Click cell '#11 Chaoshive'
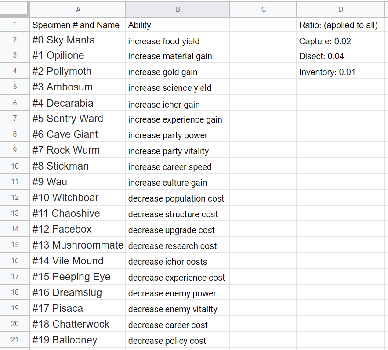The width and height of the screenshot is (388, 350). click(78, 213)
